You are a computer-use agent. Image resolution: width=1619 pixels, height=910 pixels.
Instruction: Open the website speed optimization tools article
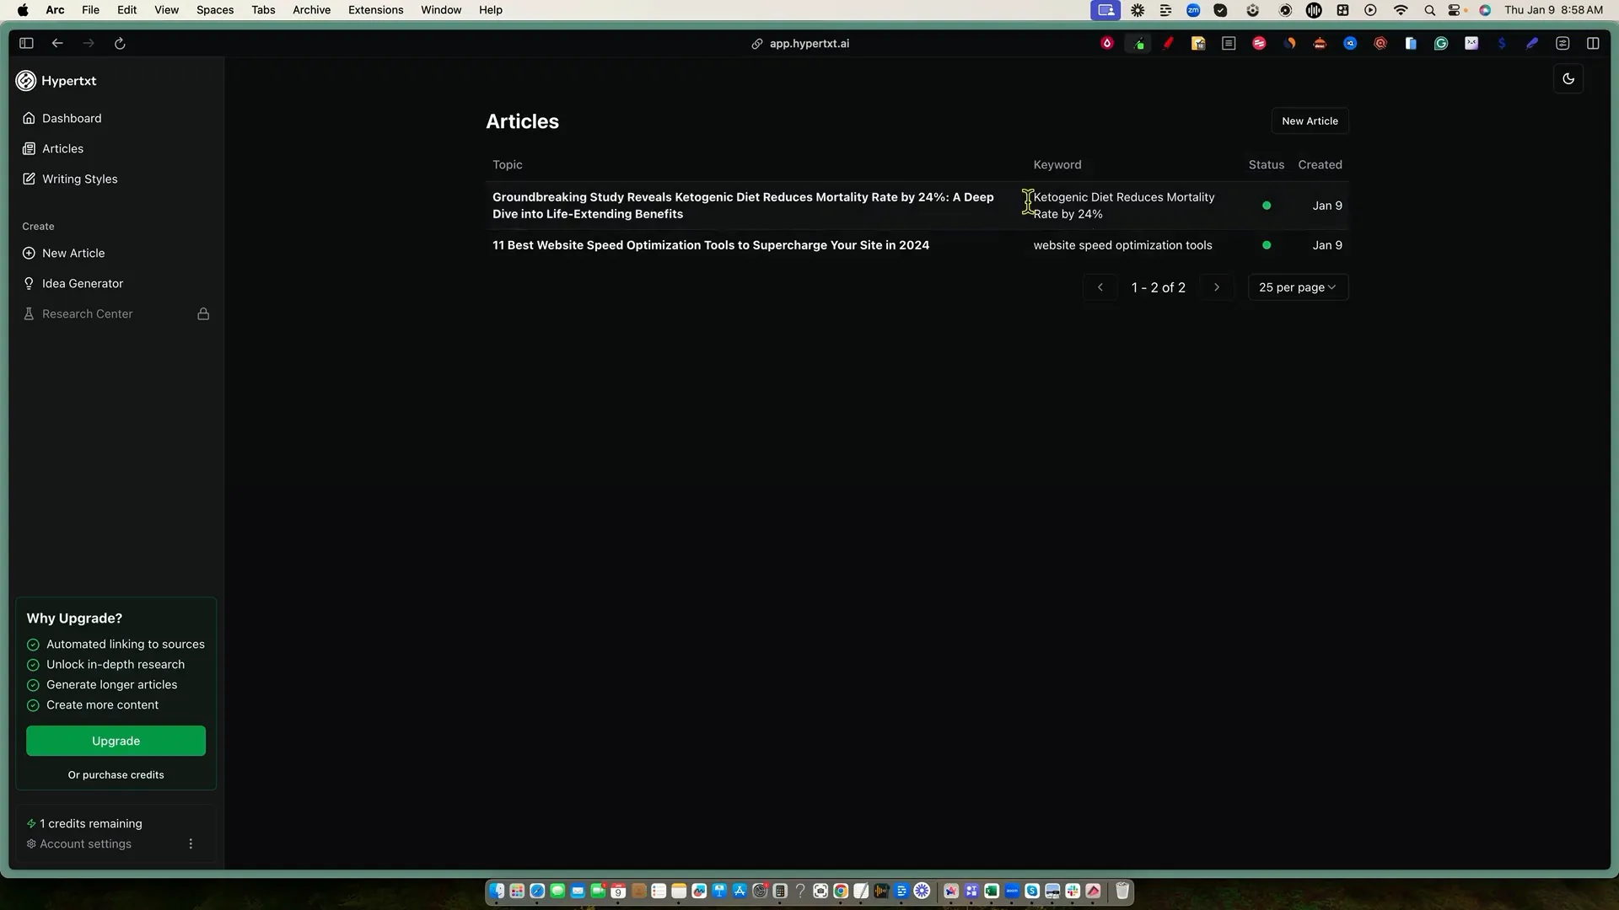click(x=710, y=245)
